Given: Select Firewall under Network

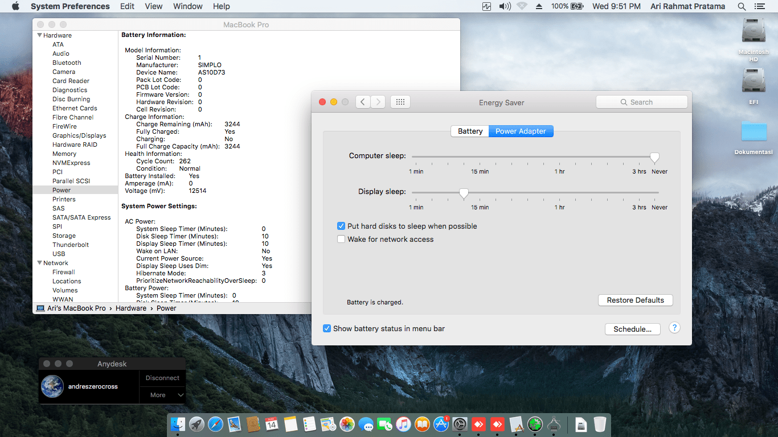Looking at the screenshot, I should coord(64,272).
